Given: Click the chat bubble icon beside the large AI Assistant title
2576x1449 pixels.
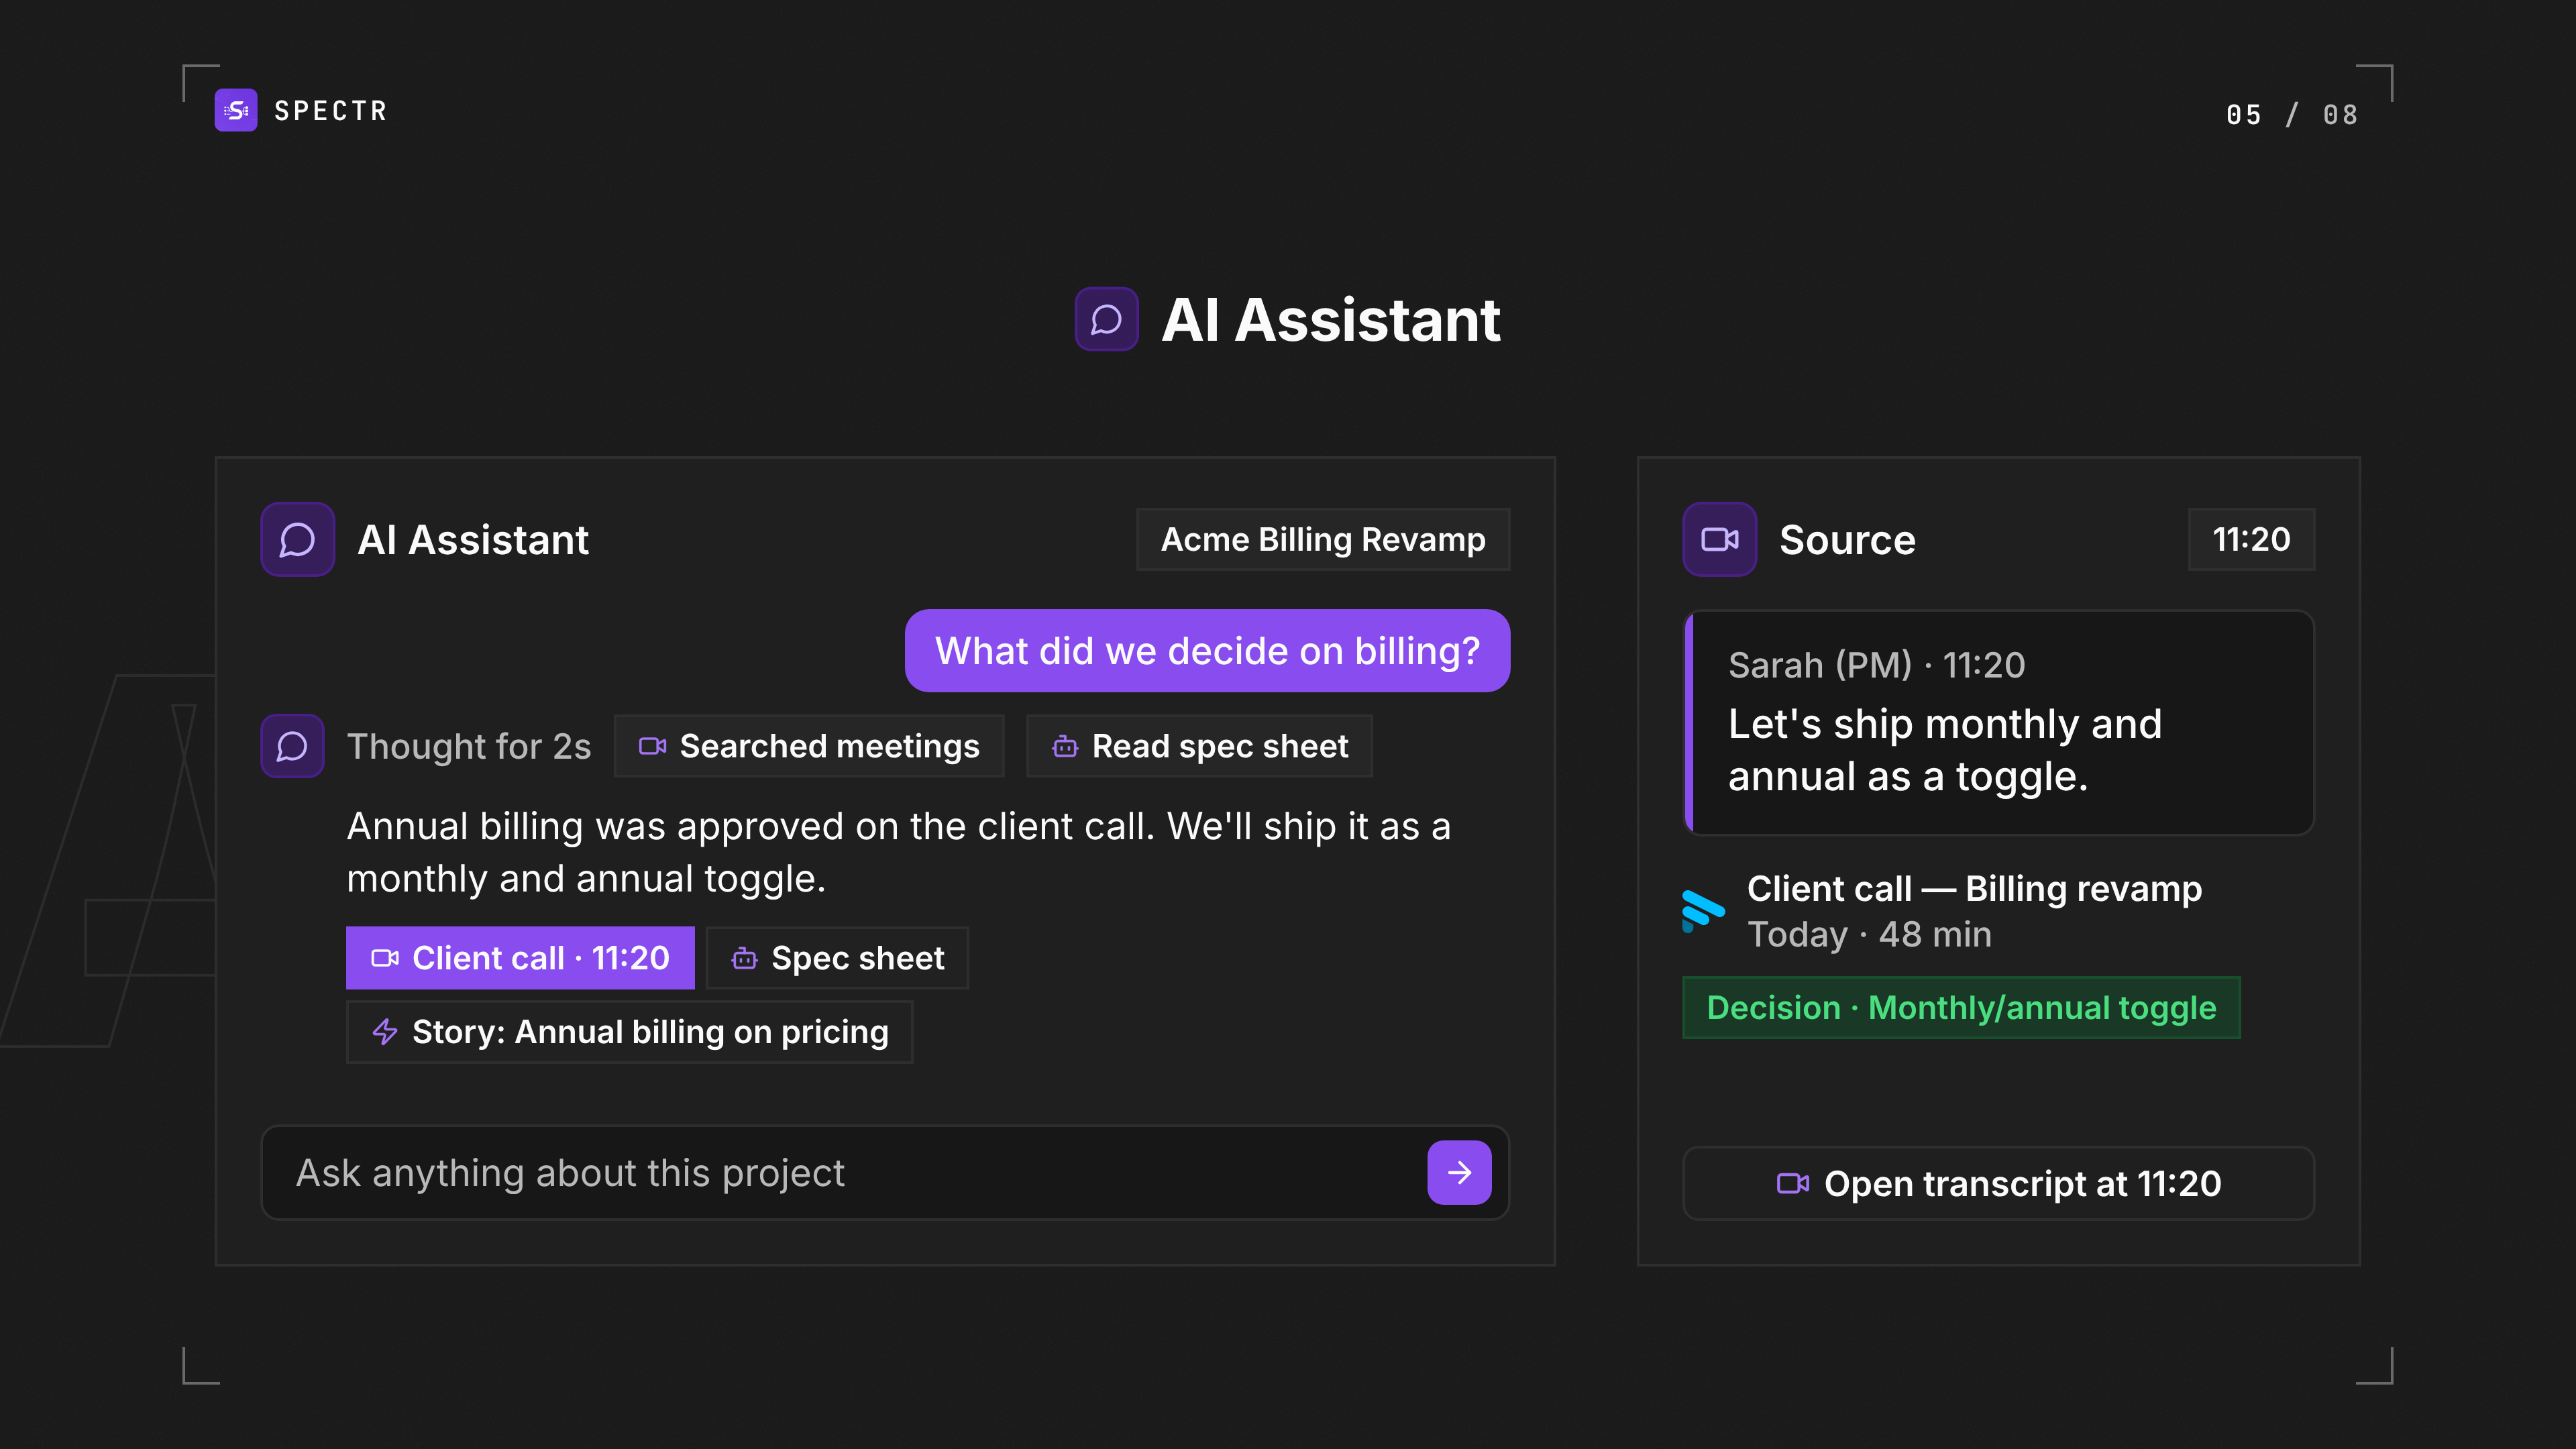Looking at the screenshot, I should tap(1106, 319).
